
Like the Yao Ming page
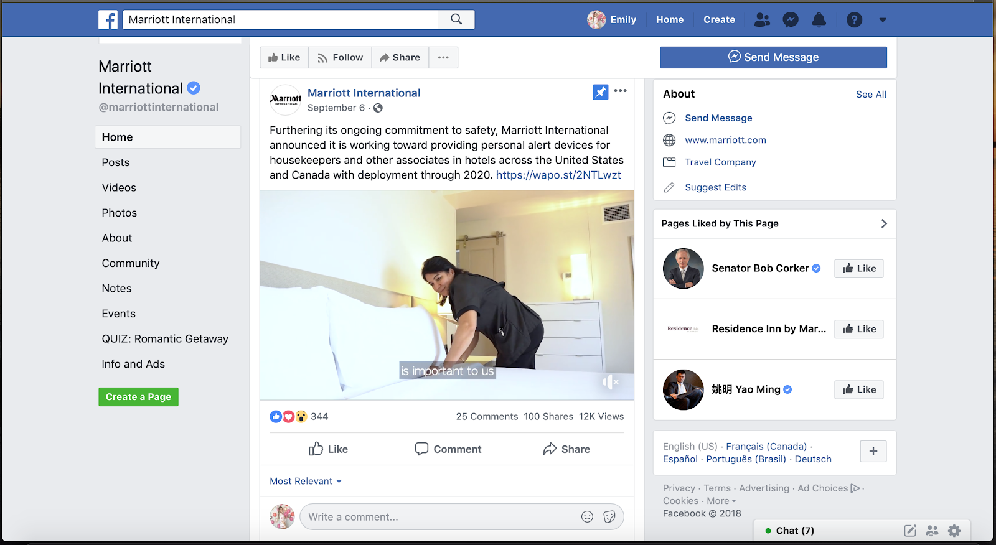coord(859,390)
